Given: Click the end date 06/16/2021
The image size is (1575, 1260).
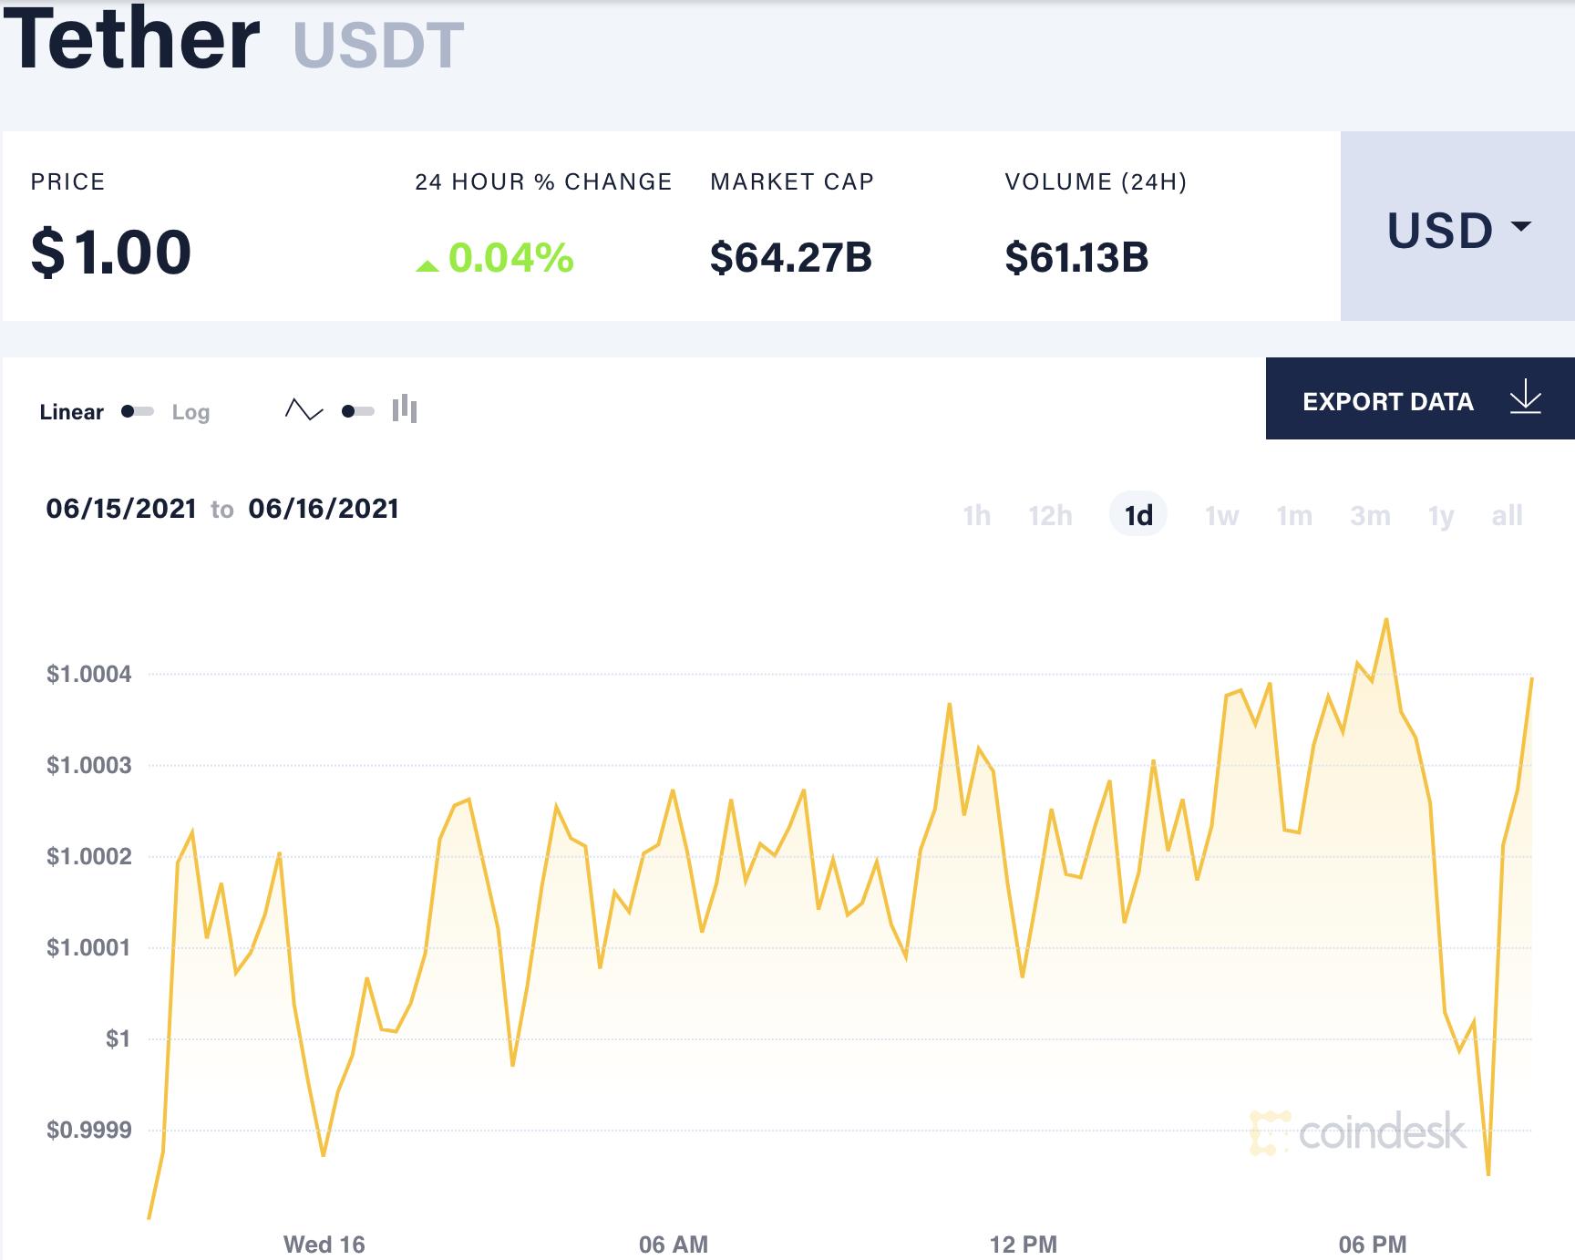Looking at the screenshot, I should [324, 508].
